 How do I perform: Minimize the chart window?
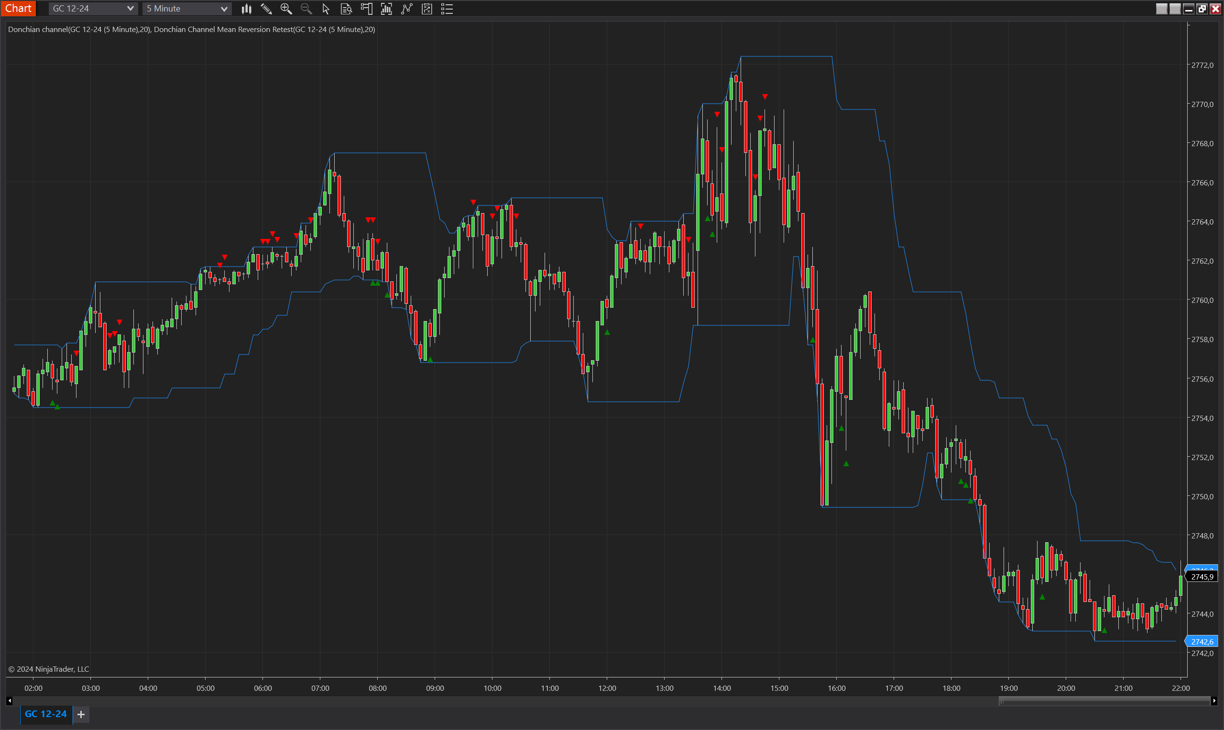tap(1189, 9)
